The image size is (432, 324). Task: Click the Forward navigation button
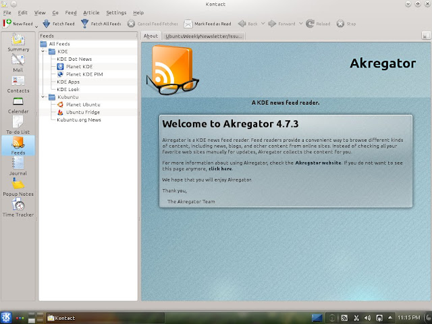[x=281, y=24]
